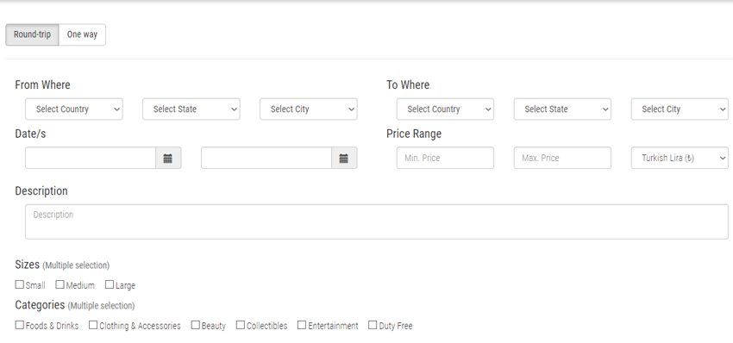The image size is (733, 343).
Task: Click into the Description text area
Action: pos(377,221)
